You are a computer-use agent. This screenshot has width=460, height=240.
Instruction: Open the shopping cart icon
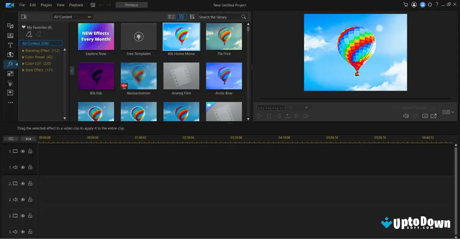406,5
